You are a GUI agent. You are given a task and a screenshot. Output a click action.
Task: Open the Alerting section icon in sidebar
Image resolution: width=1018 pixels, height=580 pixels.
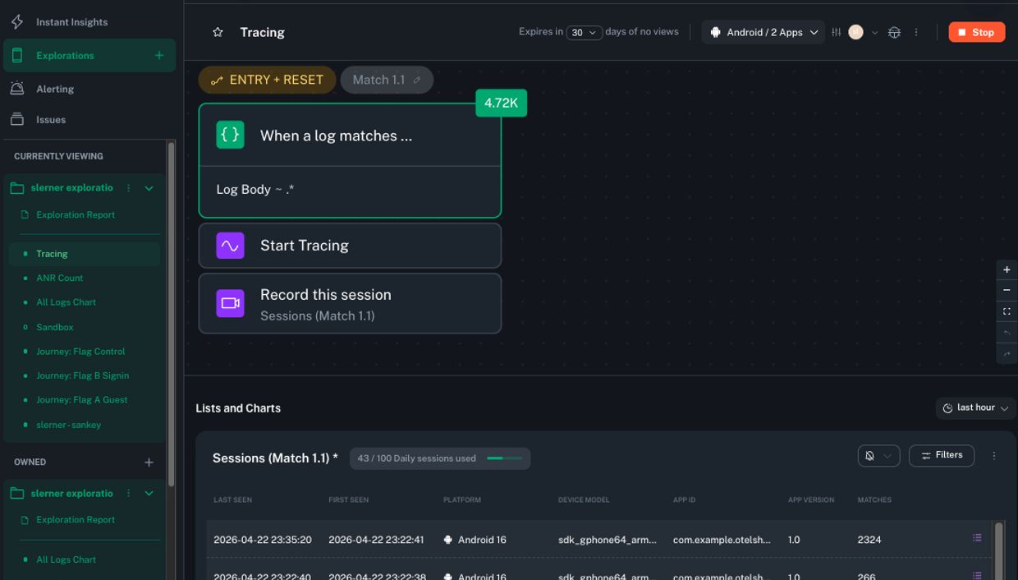point(16,88)
